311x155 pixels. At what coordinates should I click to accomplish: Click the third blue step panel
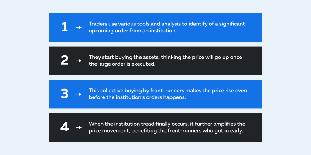coord(155,94)
